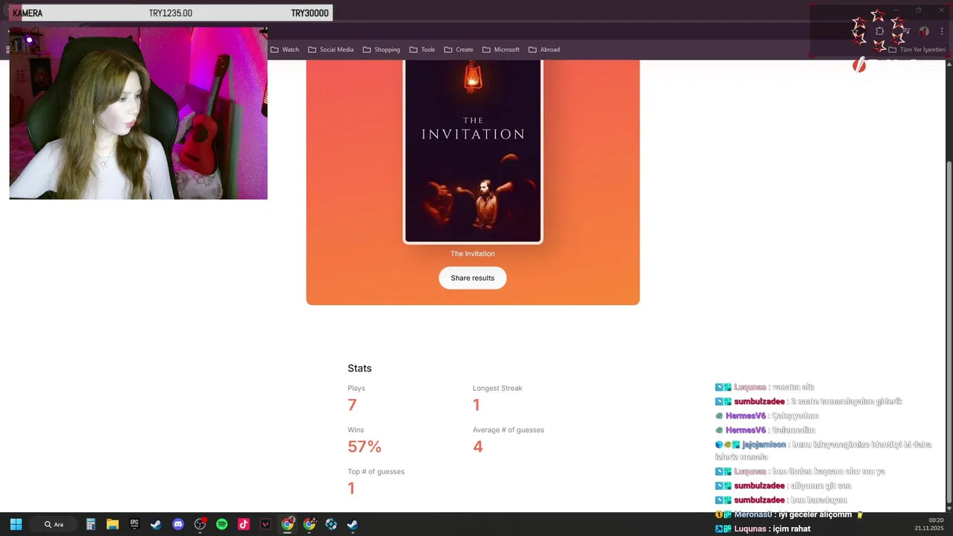This screenshot has height=536, width=953.
Task: Open the first Steam taskbar icon
Action: [x=156, y=524]
